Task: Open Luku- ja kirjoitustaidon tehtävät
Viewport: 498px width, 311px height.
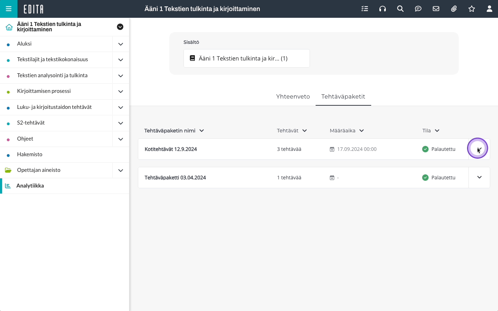Action: pyautogui.click(x=54, y=107)
